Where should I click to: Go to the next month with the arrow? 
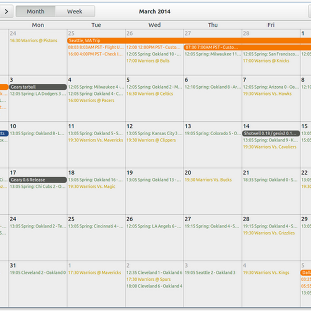click(x=6, y=12)
